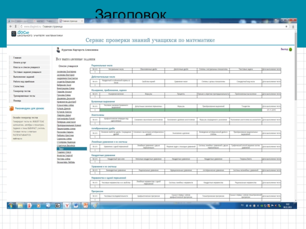
Task: Select student Филатов Георгий
Action: click(65, 156)
